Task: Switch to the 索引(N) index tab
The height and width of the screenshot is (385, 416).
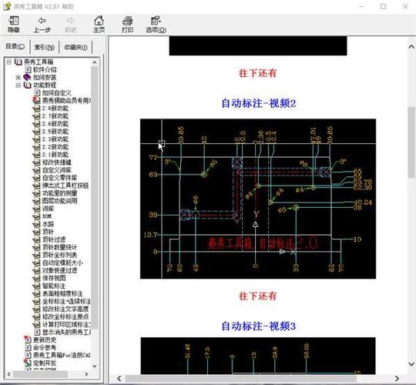Action: click(45, 47)
